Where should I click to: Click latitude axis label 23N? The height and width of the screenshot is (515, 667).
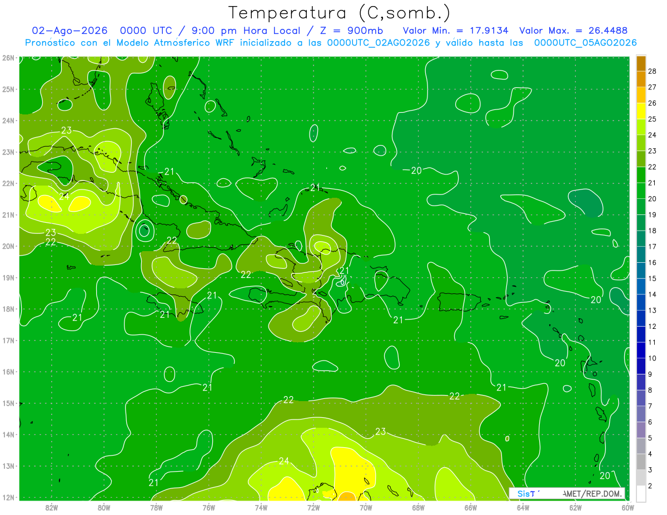pyautogui.click(x=8, y=152)
